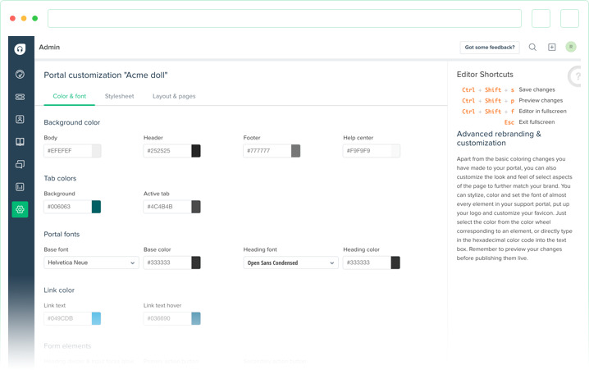Image resolution: width=589 pixels, height=370 pixels.
Task: Click the Portal customization "Acme doll" heading
Action: 106,75
